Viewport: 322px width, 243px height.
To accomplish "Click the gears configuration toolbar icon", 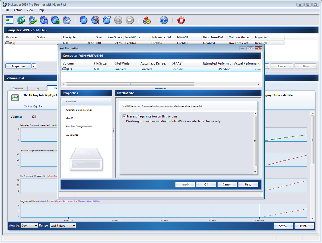I will click(x=146, y=20).
